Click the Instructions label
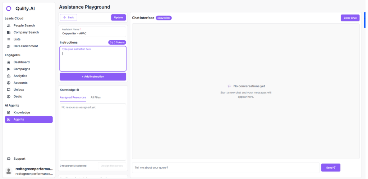368x179 pixels. pos(69,43)
